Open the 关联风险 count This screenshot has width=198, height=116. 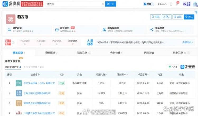coord(41,43)
